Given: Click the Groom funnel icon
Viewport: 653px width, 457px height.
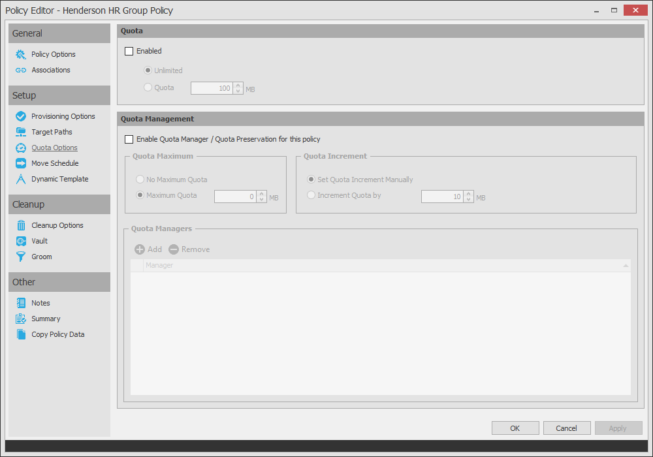Looking at the screenshot, I should pyautogui.click(x=21, y=257).
